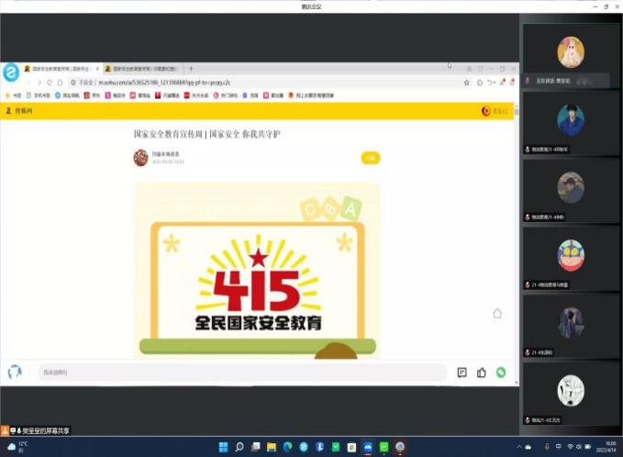623x457 pixels.
Task: Click the article author avatar
Action: [x=140, y=158]
